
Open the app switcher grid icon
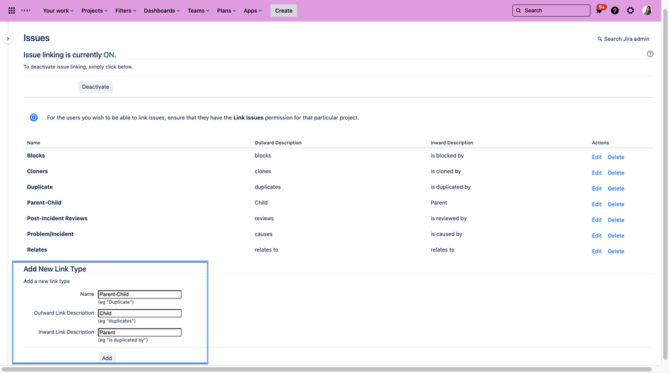[12, 11]
